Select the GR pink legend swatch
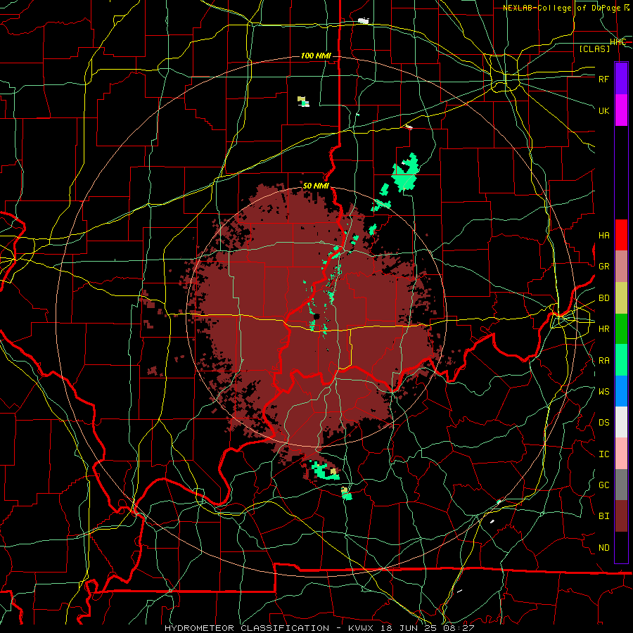This screenshot has height=633, width=633. (621, 267)
